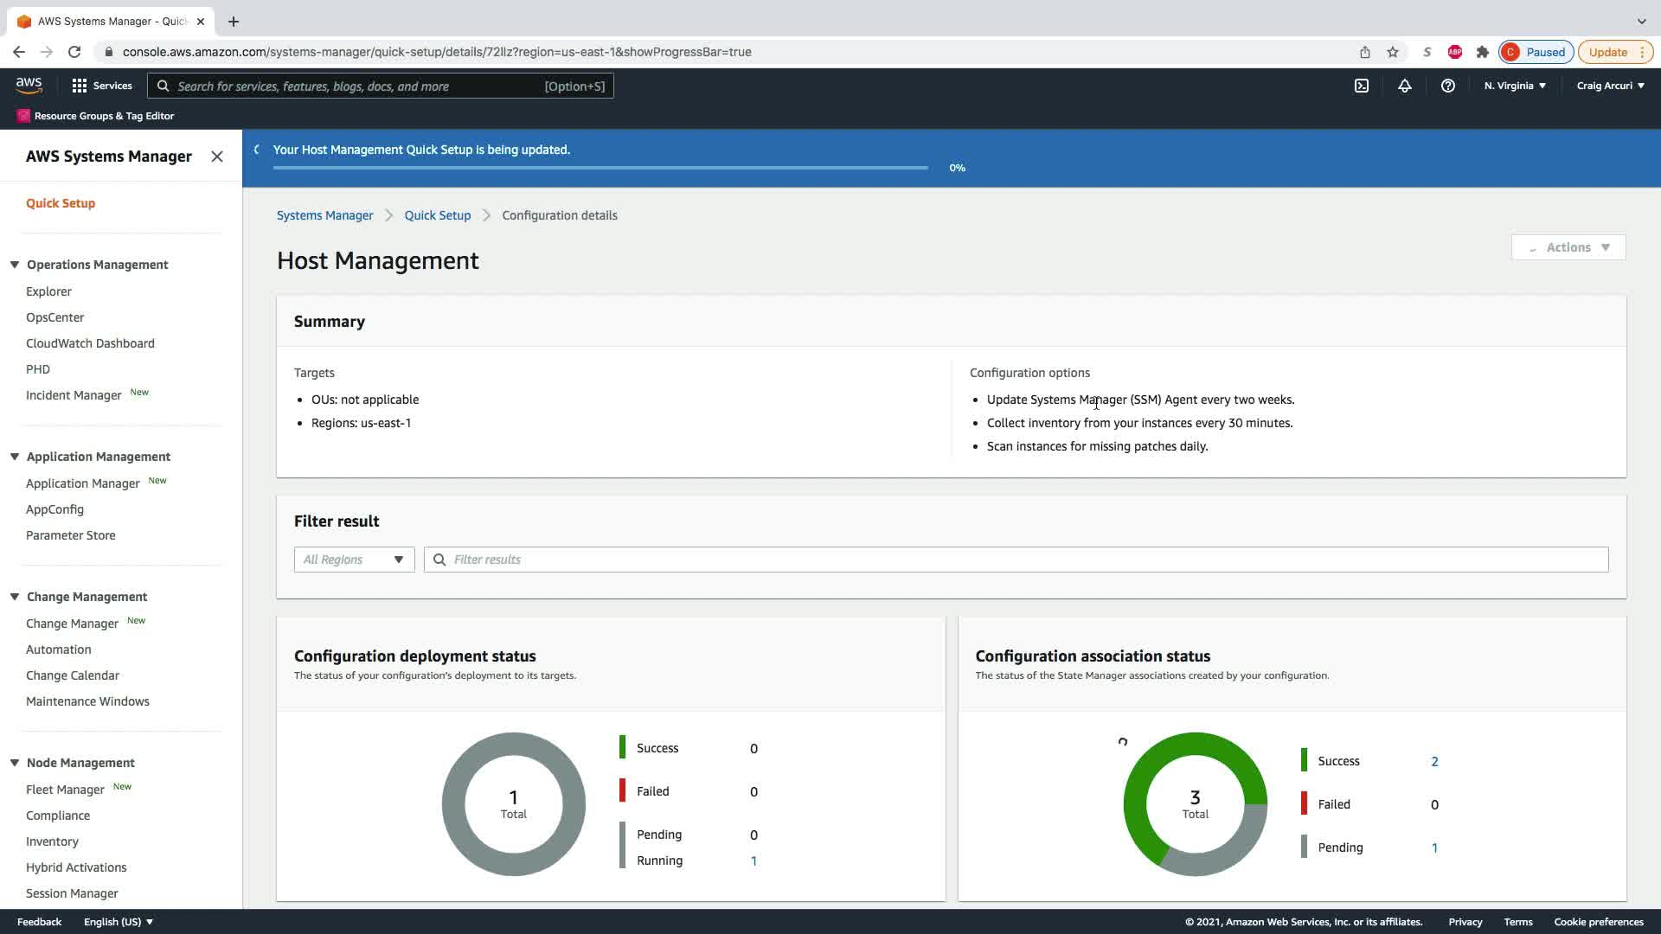Open AWS CloudShell terminal icon

[x=1362, y=86]
